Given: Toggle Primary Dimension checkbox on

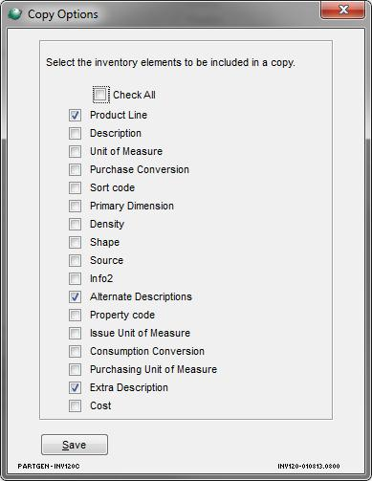Looking at the screenshot, I should [75, 206].
